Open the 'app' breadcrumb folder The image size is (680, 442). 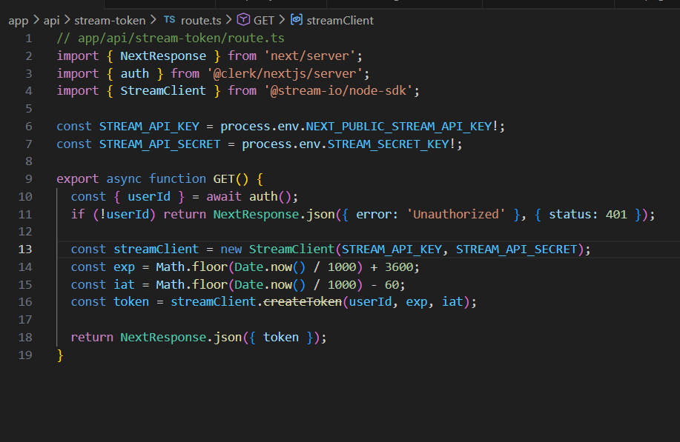[18, 20]
